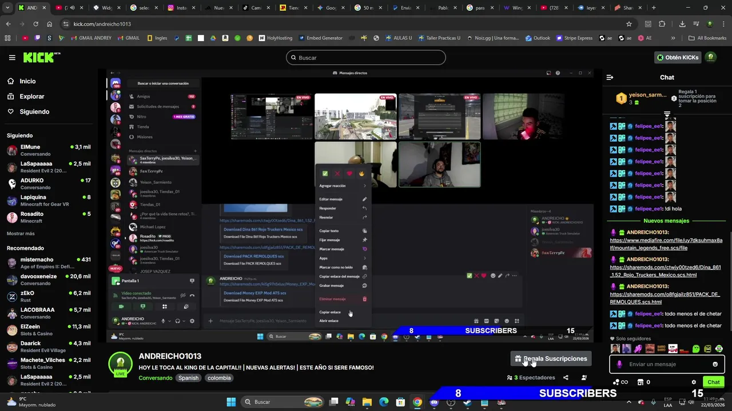Open ElMune channel in sidebar

(49, 150)
